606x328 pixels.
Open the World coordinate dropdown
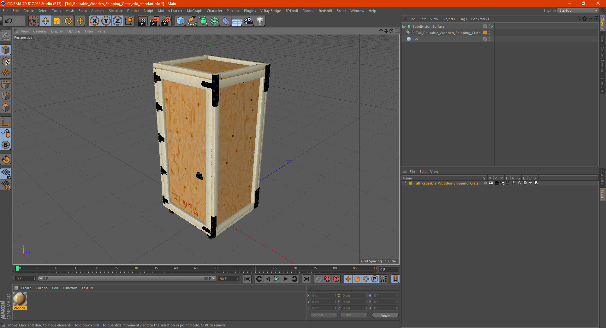[x=324, y=315]
